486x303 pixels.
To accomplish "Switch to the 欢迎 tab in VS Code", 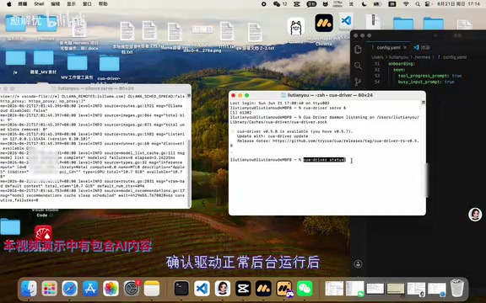I will 422,47.
